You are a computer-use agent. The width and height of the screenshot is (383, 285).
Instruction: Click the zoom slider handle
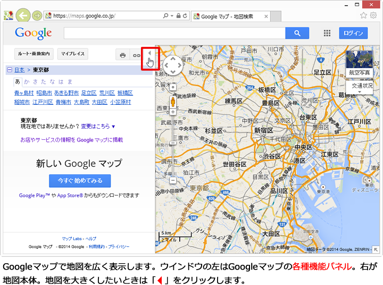pos(173,142)
